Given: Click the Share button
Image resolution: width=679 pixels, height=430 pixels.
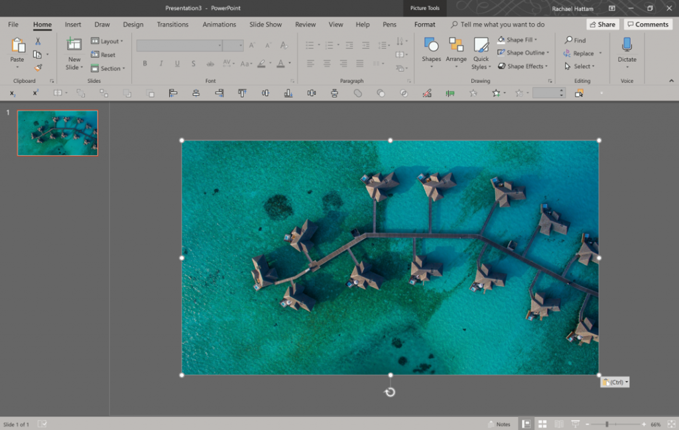Looking at the screenshot, I should (x=601, y=25).
